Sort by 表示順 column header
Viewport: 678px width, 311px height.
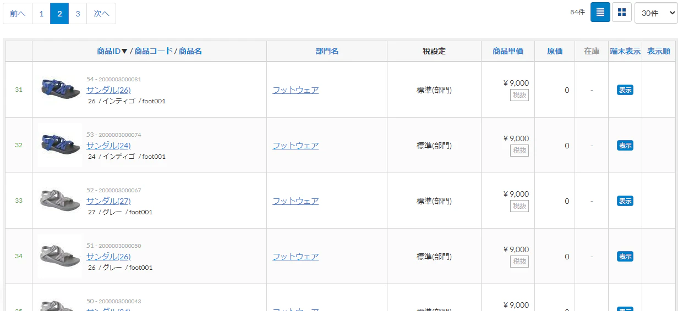(659, 51)
